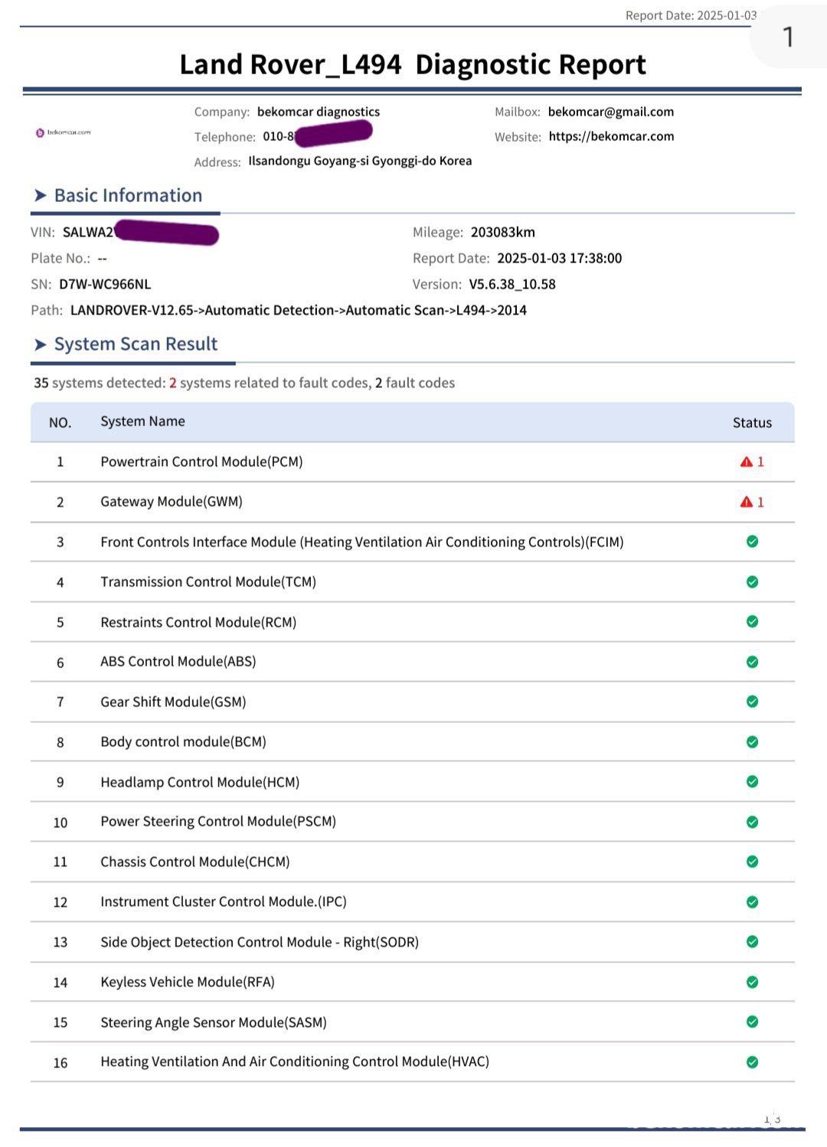Image resolution: width=827 pixels, height=1147 pixels.
Task: Select the Heating Ventilation And Air Conditioning Control Module(HVAC) name
Action: pyautogui.click(x=295, y=1061)
